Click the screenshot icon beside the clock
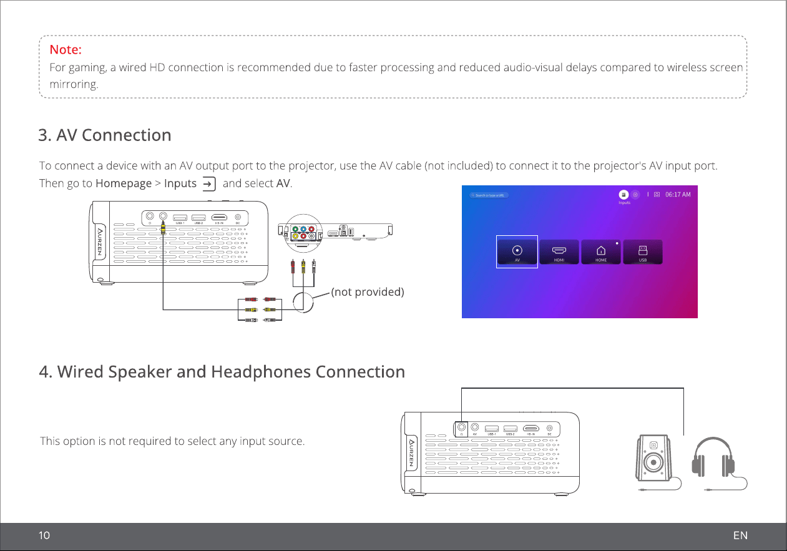787x551 pixels. 657,195
